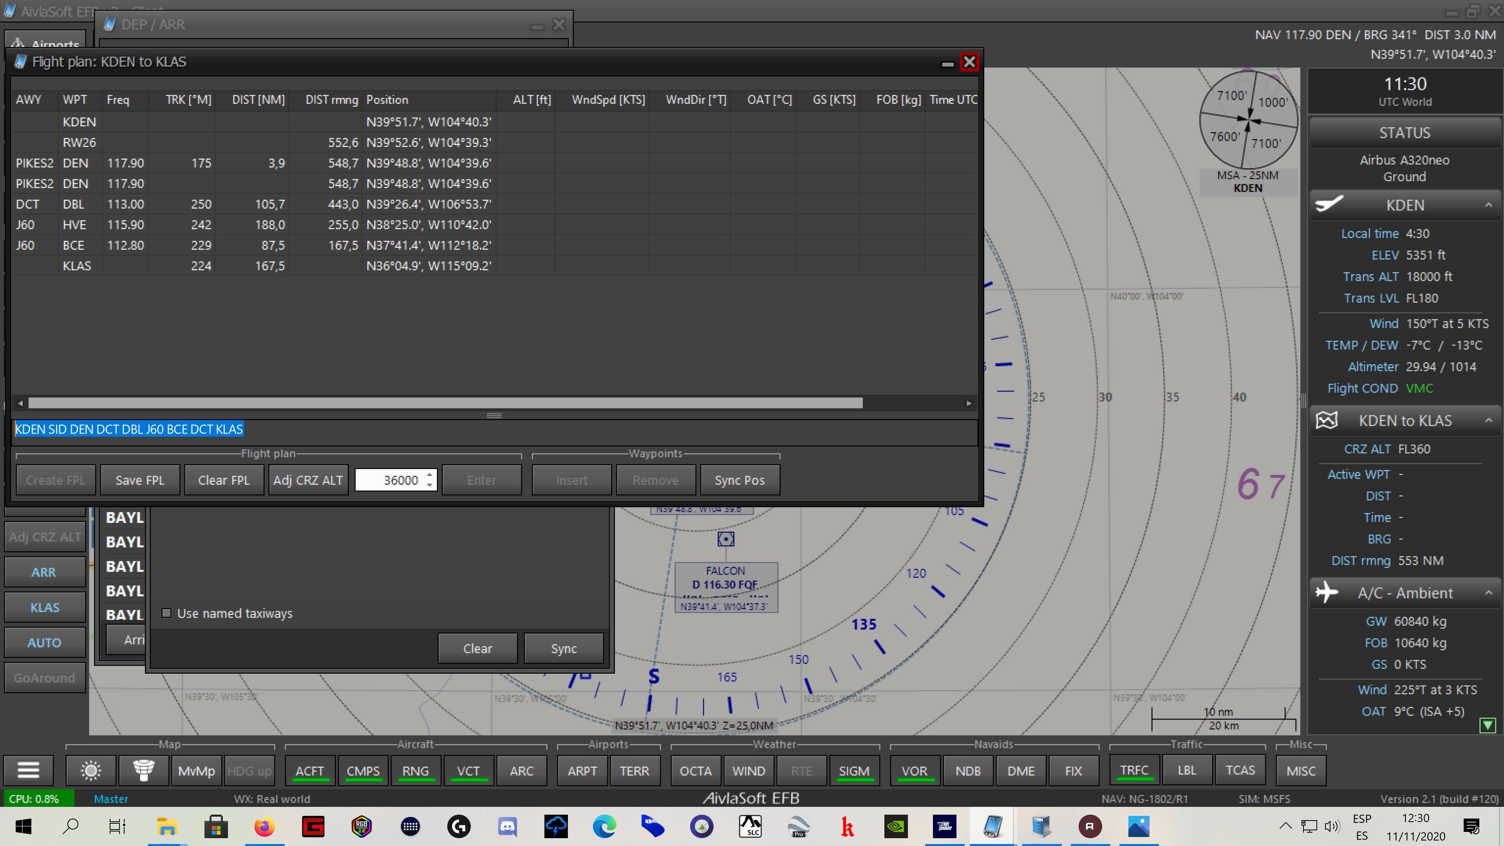Click the Save FPL button
The image size is (1504, 846).
139,480
